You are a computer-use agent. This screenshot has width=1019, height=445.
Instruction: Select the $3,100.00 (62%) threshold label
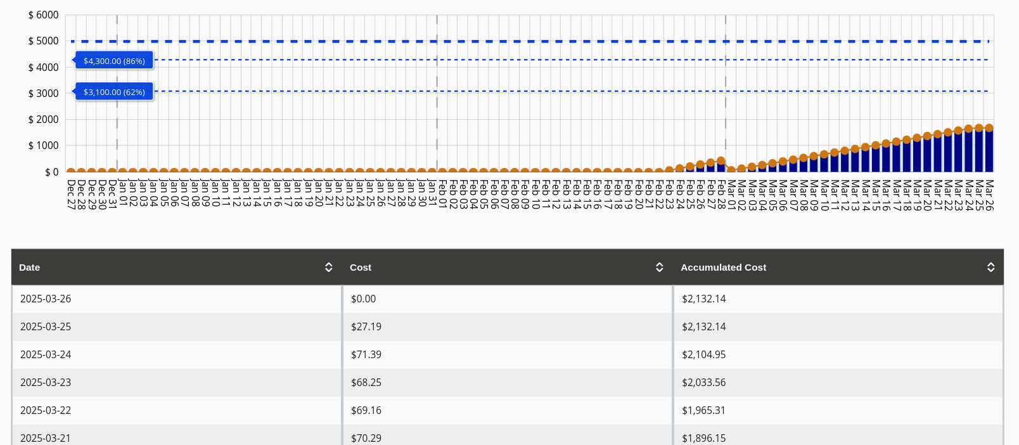[x=114, y=92]
